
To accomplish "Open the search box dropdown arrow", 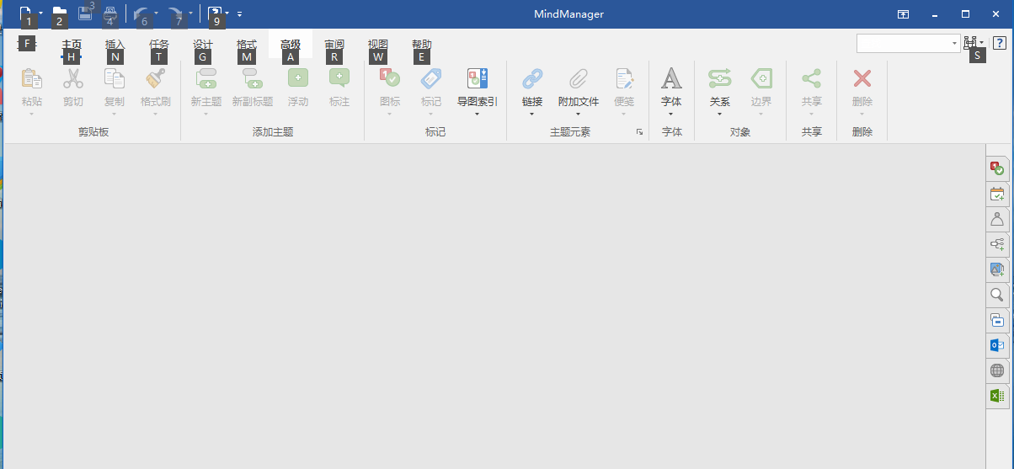I will pyautogui.click(x=954, y=43).
